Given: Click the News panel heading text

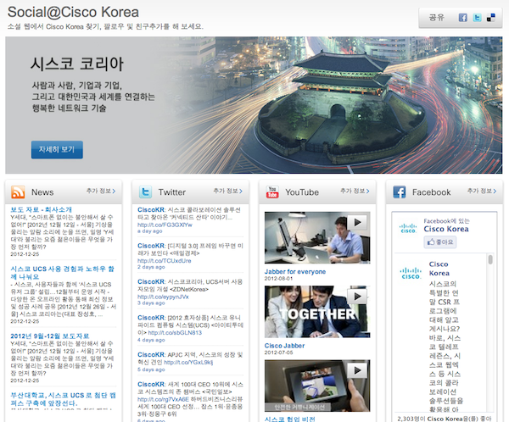Looking at the screenshot, I should [x=42, y=192].
